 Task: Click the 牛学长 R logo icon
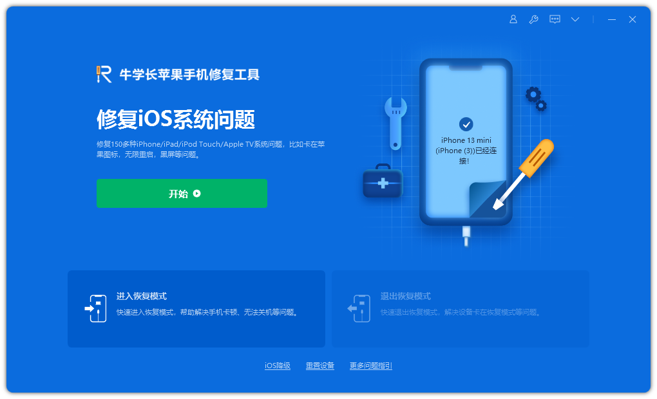pyautogui.click(x=104, y=75)
